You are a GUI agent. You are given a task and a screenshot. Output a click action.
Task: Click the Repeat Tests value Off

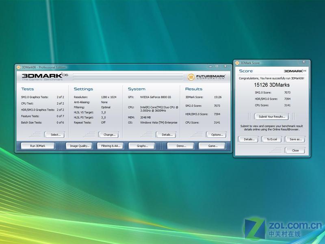[103, 123]
